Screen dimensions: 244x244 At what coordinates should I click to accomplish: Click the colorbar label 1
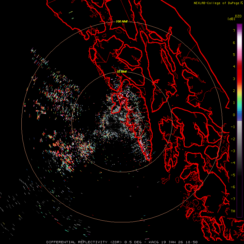[234, 103]
